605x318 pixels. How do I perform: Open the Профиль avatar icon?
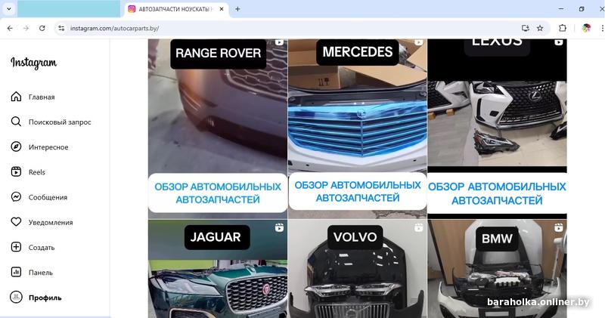click(16, 297)
